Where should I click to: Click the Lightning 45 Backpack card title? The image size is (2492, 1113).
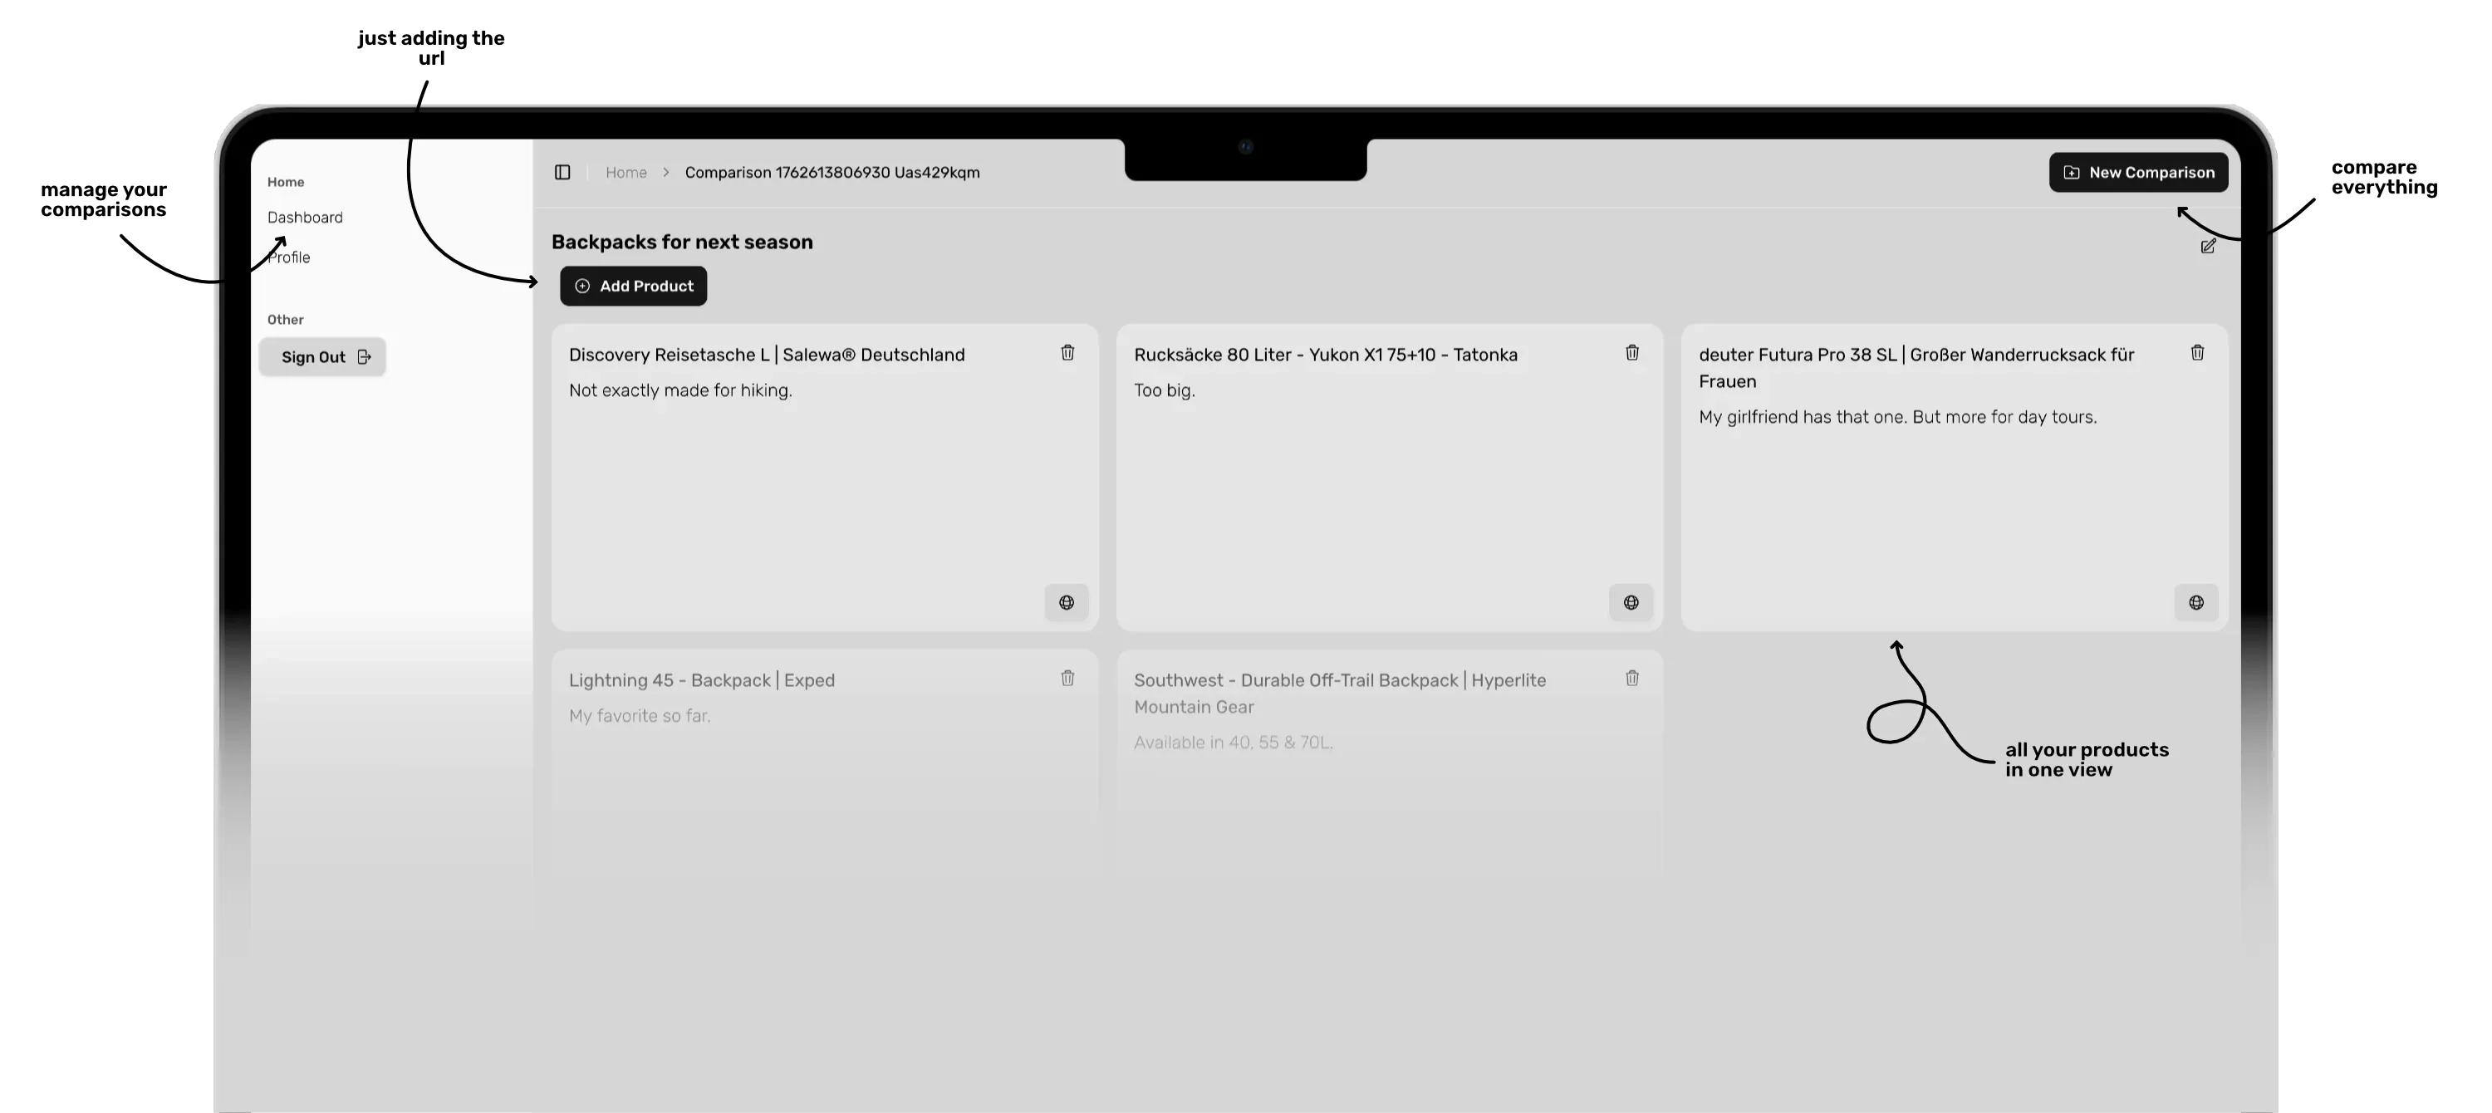[701, 681]
